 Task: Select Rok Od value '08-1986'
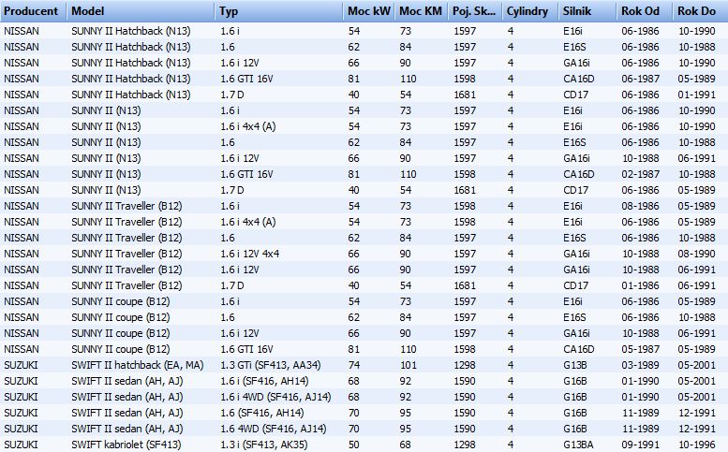point(640,206)
